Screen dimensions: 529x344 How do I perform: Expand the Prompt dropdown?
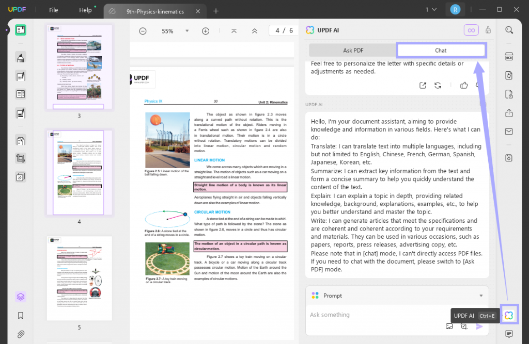point(481,296)
